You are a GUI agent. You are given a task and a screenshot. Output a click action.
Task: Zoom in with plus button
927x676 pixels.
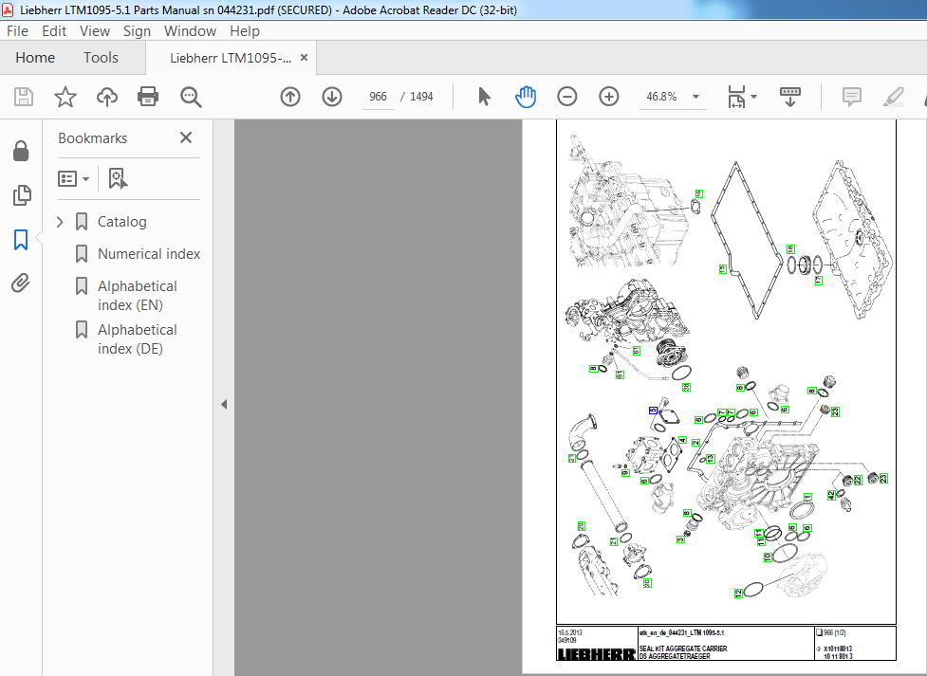pyautogui.click(x=609, y=97)
